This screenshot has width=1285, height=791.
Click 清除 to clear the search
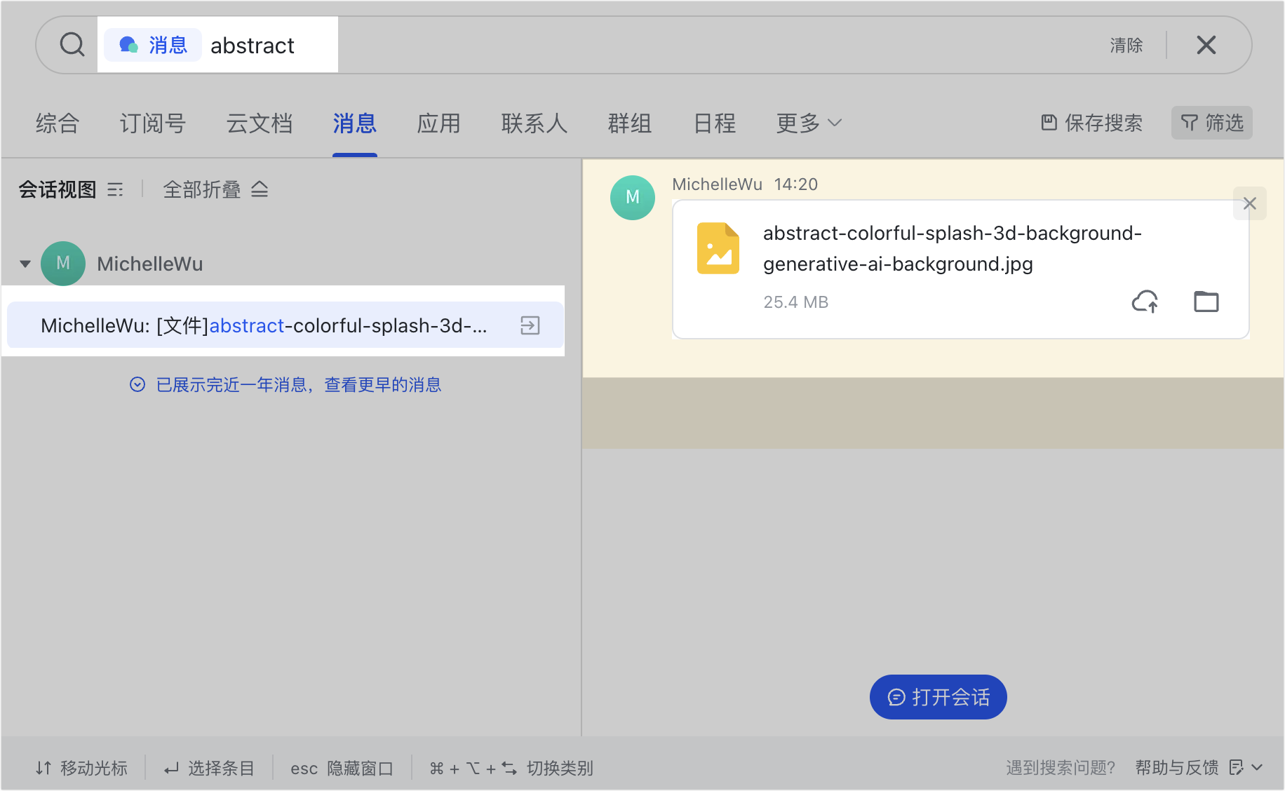(x=1125, y=44)
